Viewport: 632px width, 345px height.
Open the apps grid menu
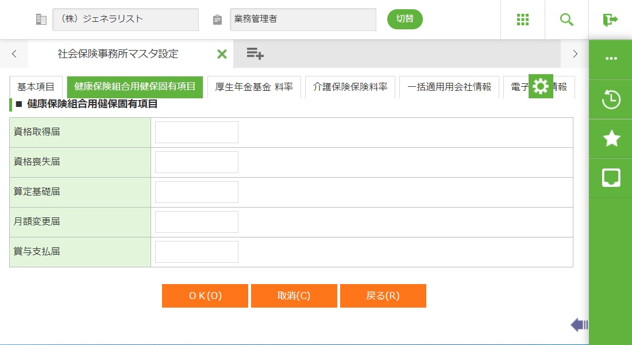[x=522, y=20]
